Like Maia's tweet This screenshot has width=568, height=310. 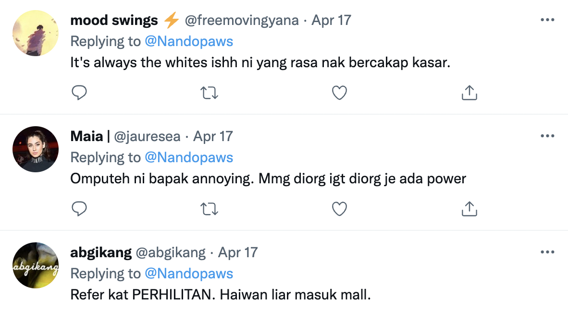pos(340,208)
